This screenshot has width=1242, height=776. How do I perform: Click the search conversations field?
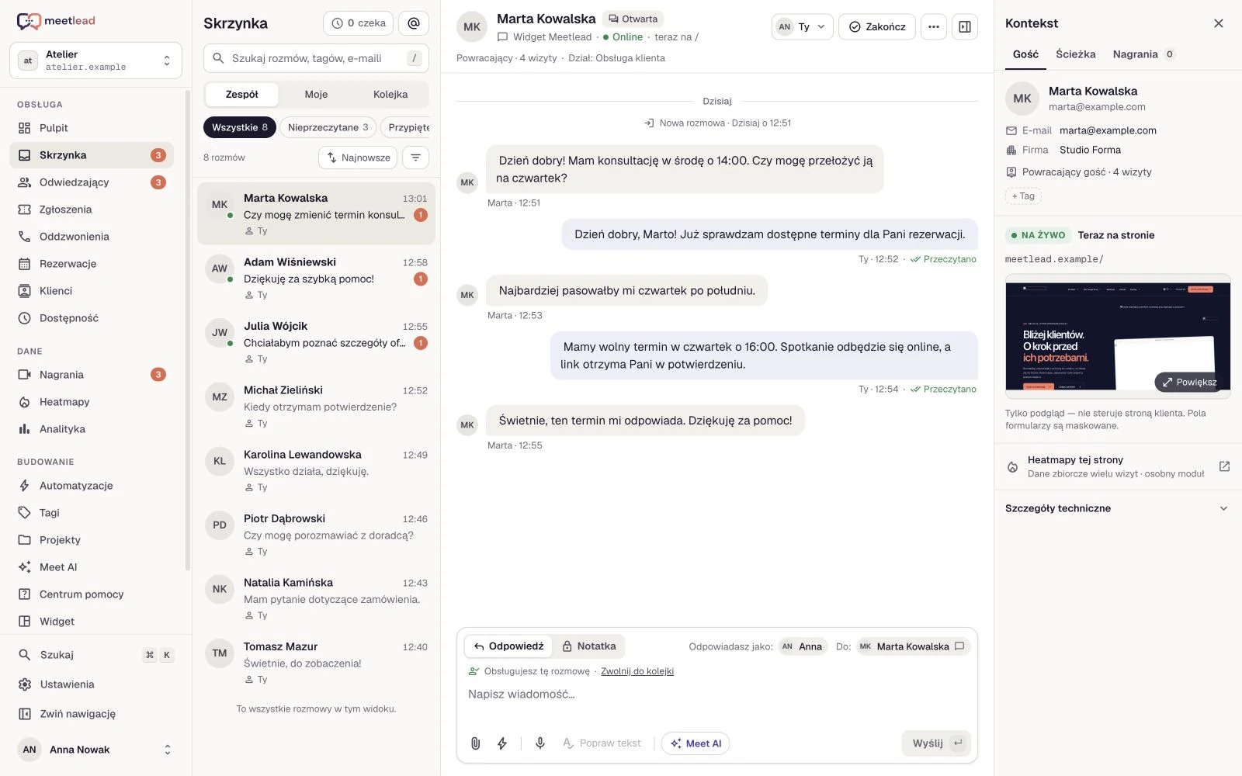pyautogui.click(x=316, y=58)
